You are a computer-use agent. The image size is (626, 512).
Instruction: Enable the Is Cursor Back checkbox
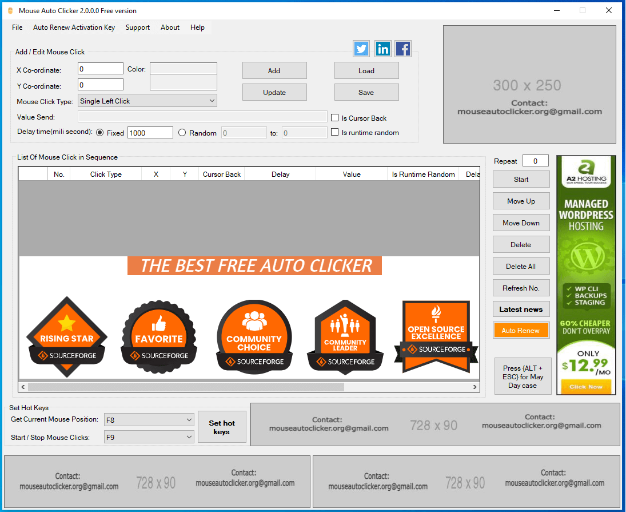[334, 118]
